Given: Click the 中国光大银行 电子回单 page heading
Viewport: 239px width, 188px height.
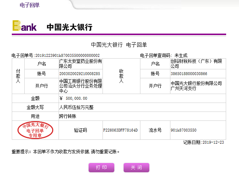Looking at the screenshot, I should [x=119, y=45].
